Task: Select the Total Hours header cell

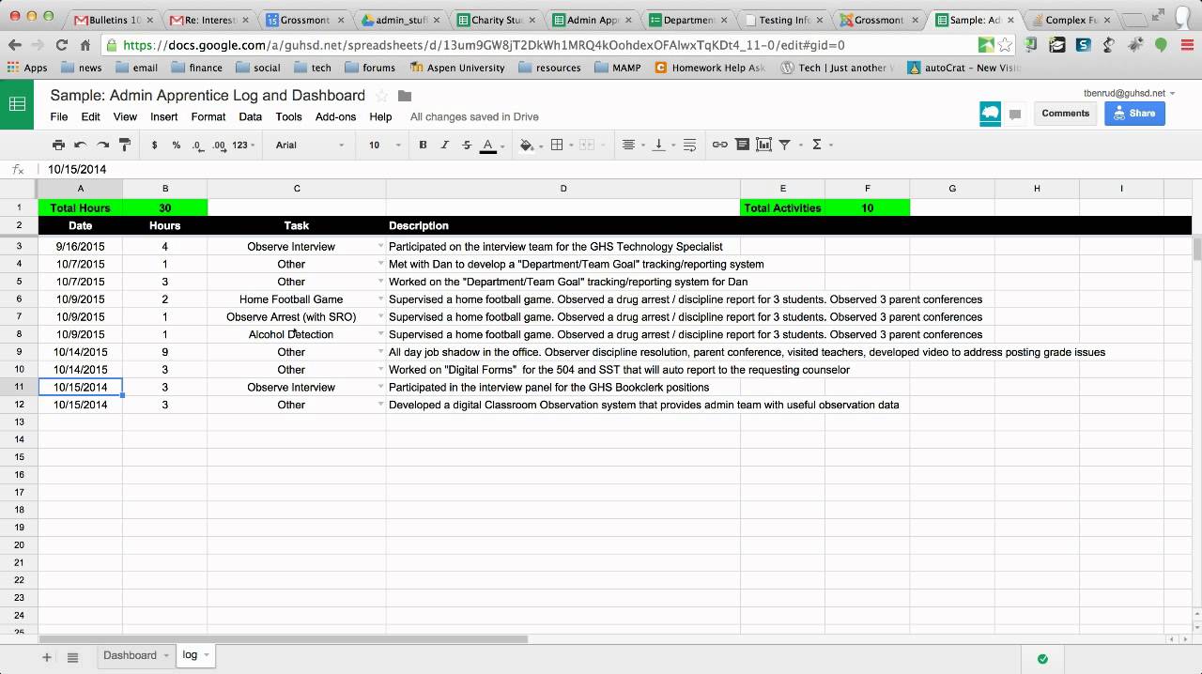Action: (x=81, y=208)
